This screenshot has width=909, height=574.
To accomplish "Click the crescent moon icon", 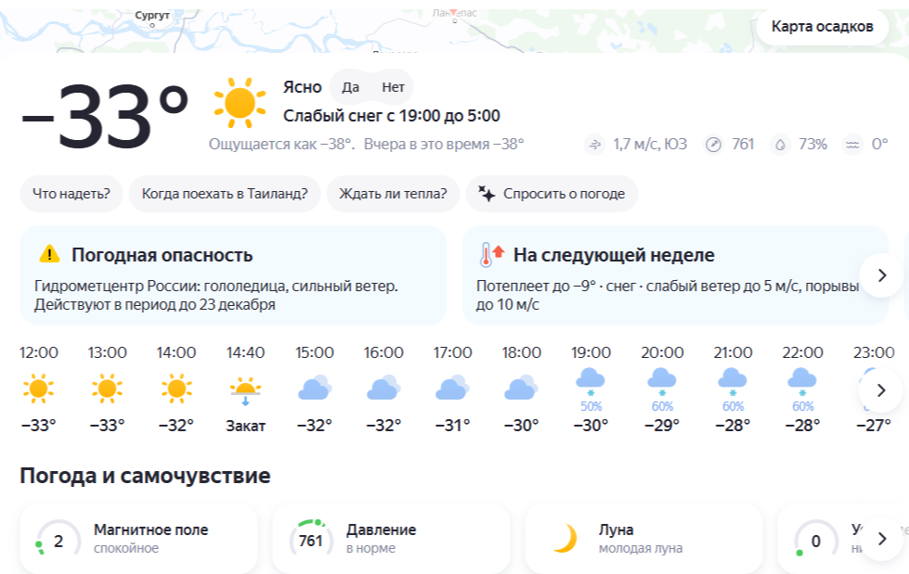I will coord(565,539).
